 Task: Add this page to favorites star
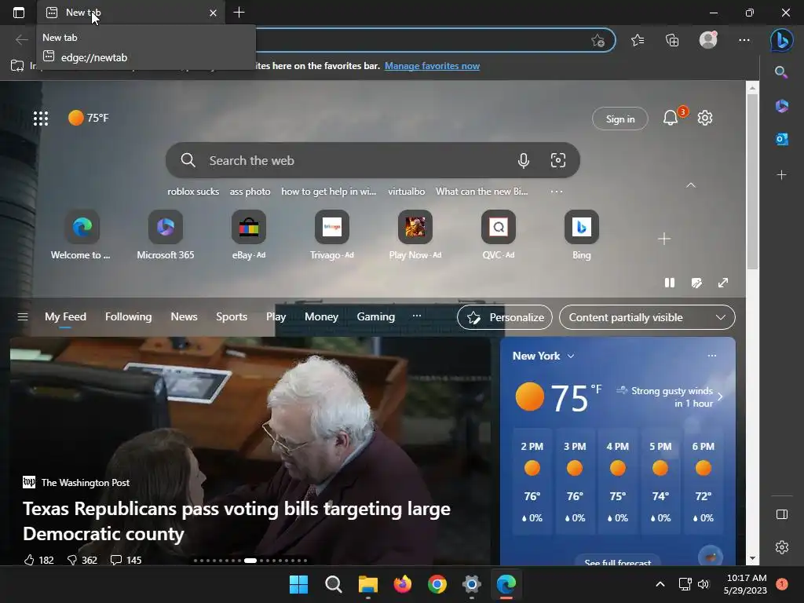pos(598,40)
